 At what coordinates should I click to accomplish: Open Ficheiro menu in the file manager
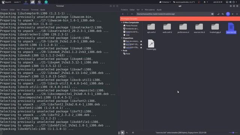[124, 10]
